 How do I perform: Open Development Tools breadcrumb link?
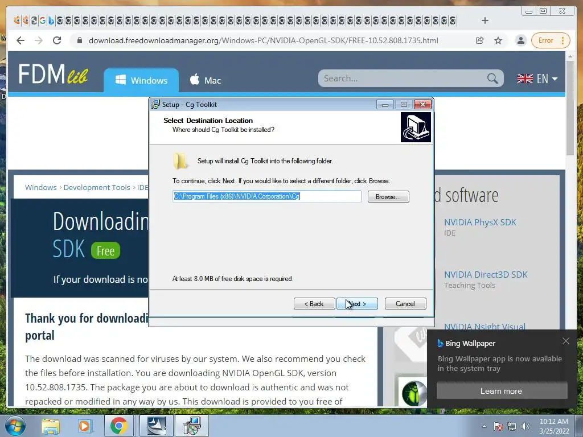[x=97, y=187]
